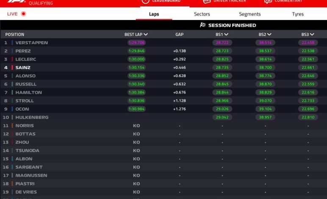Click the GAP column header
This screenshot has width=327, height=199.
coord(179,34)
